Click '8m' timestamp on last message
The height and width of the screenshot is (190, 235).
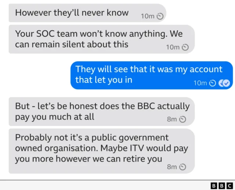(172, 167)
